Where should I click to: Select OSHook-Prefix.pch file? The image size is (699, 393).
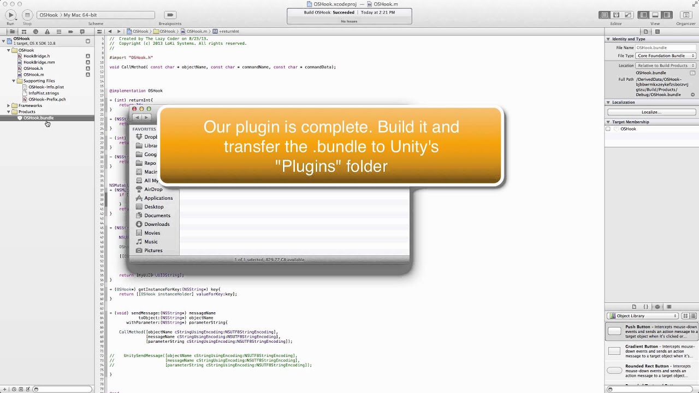coord(47,99)
